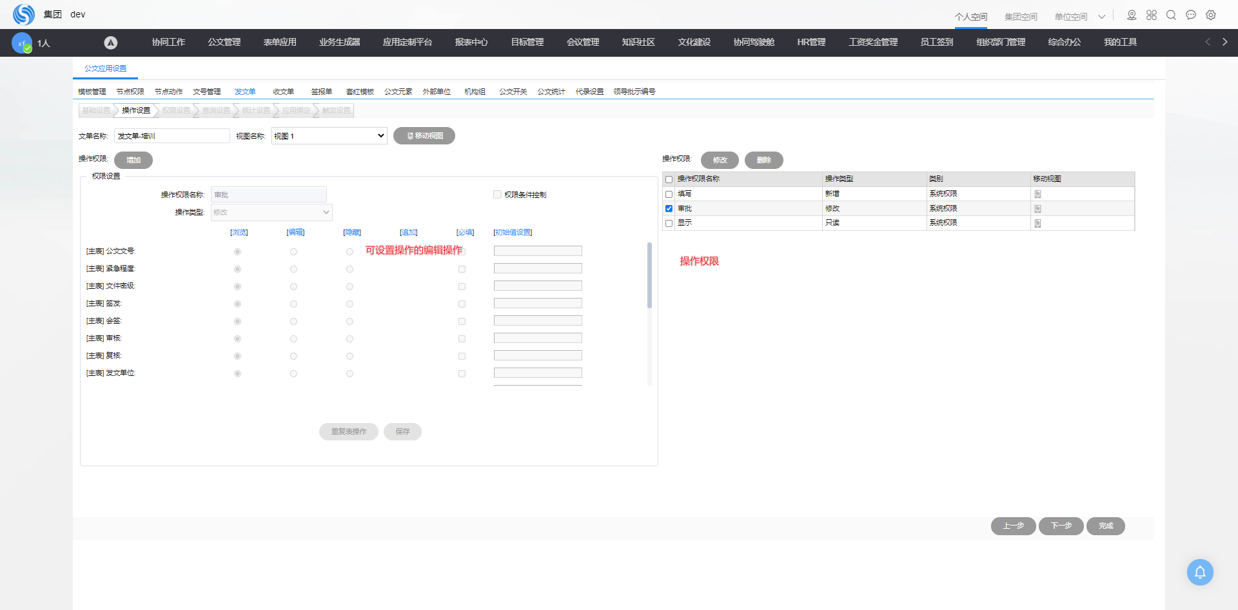
Task: Click the four-square apps grid icon
Action: (x=1152, y=15)
